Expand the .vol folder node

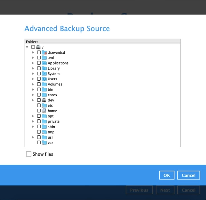[x=33, y=58]
